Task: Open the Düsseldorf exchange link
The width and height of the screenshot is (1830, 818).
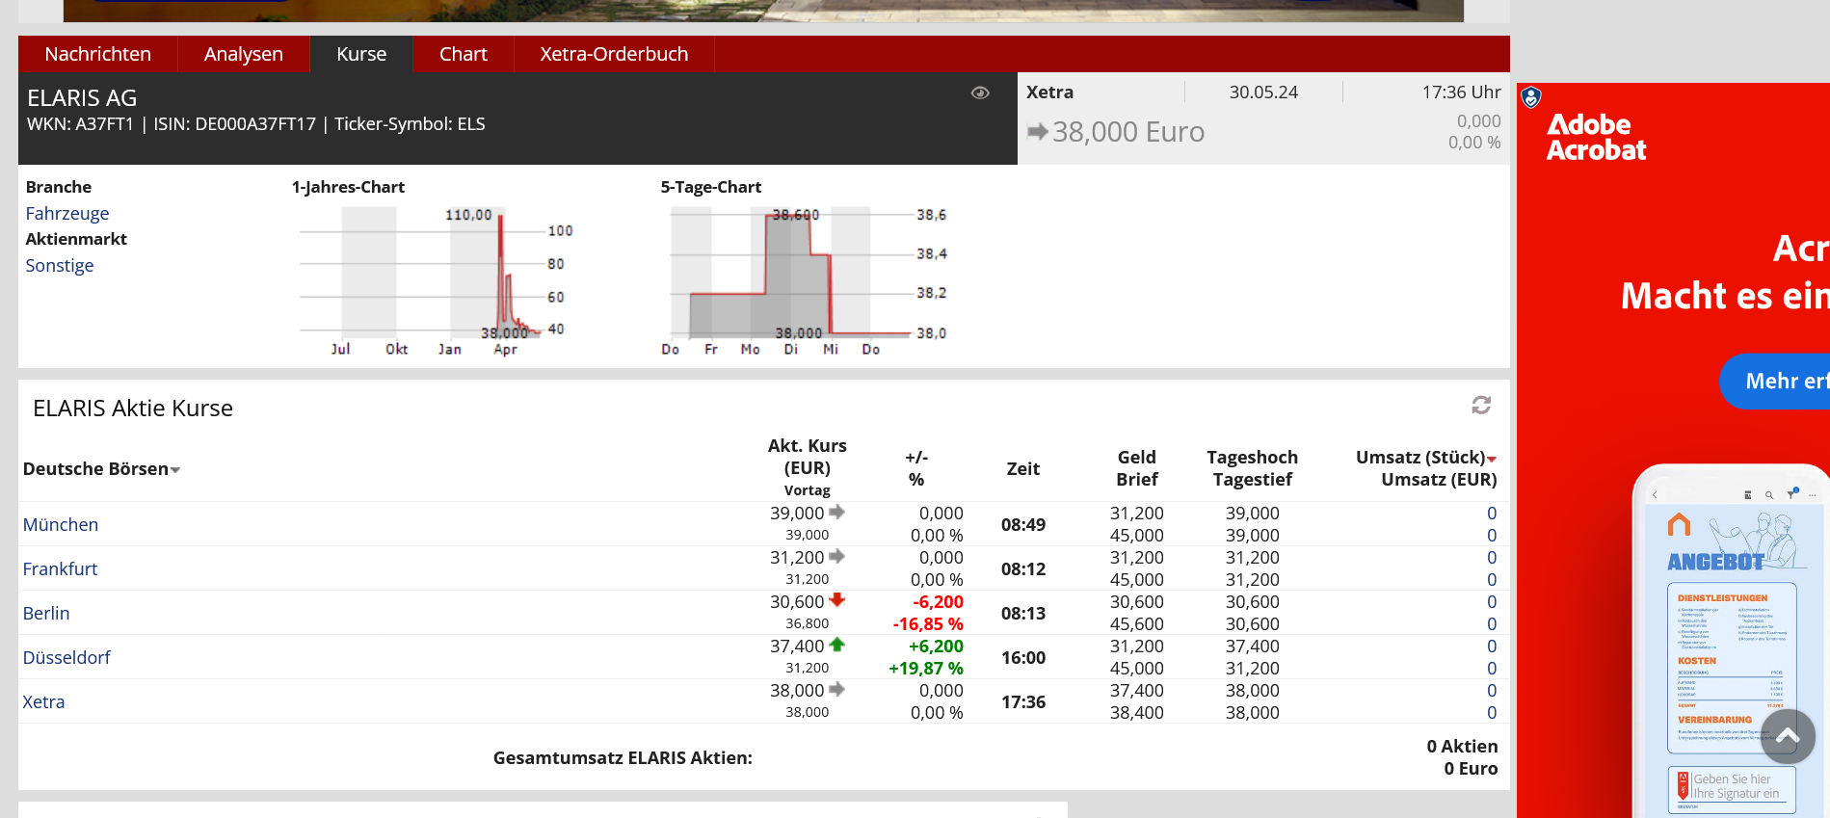Action: [66, 658]
